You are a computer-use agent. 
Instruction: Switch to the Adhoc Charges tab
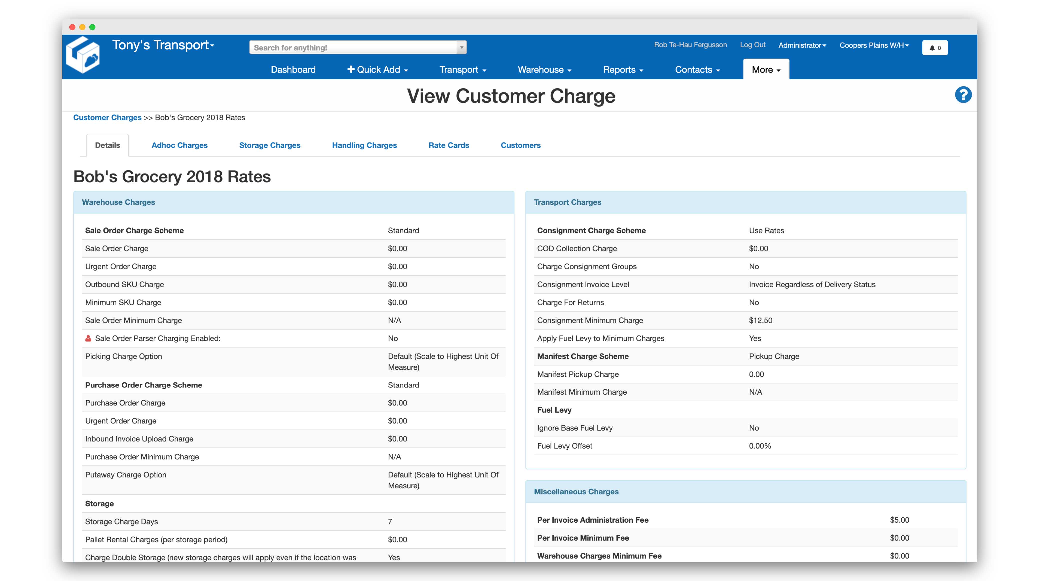[179, 145]
